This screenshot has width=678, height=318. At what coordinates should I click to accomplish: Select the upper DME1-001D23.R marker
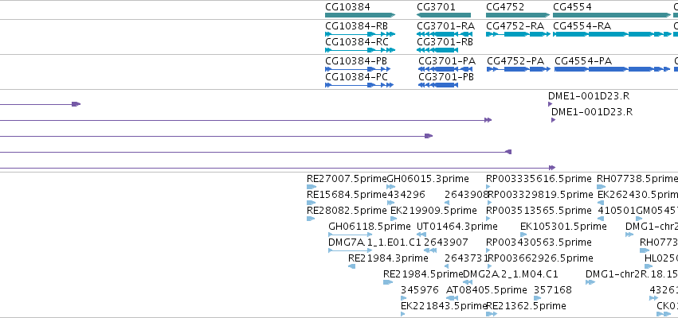coord(550,104)
